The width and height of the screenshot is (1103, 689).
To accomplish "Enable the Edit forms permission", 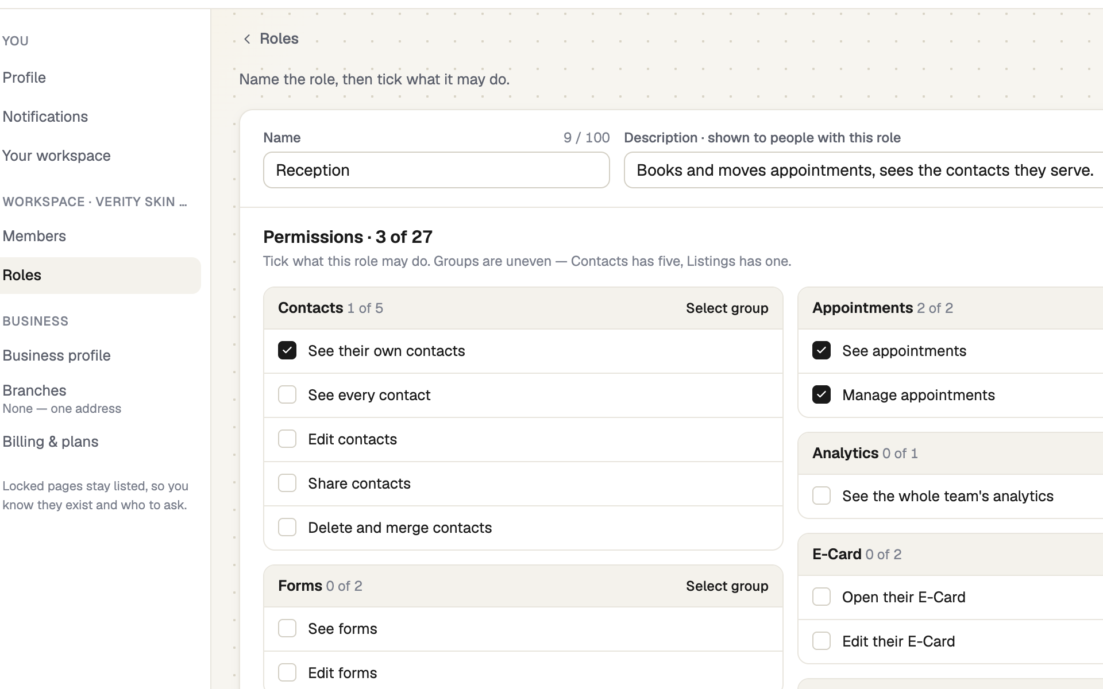I will 287,672.
